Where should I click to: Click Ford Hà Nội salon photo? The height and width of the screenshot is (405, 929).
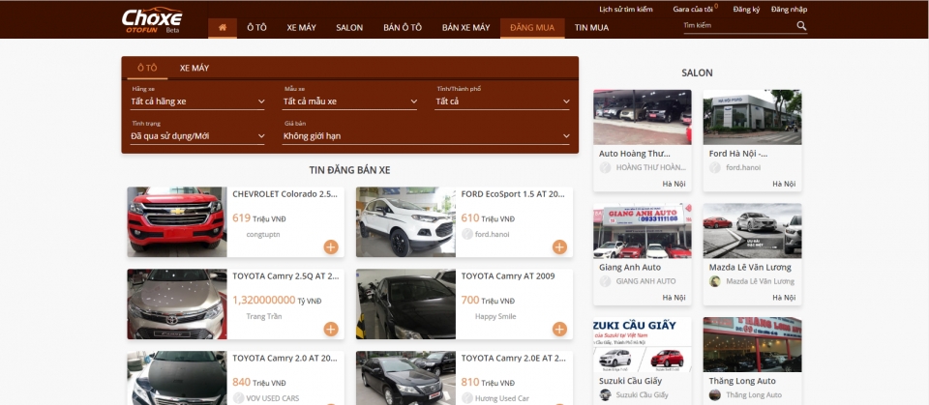[x=753, y=117]
